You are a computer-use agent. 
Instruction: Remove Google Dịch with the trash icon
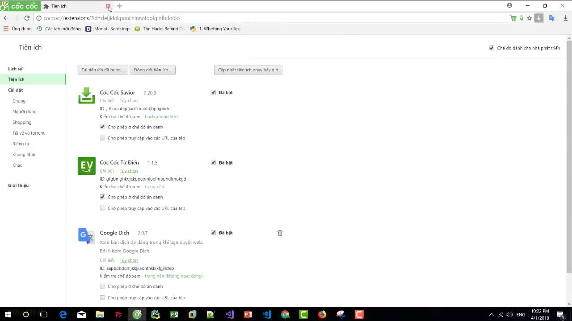click(x=280, y=233)
